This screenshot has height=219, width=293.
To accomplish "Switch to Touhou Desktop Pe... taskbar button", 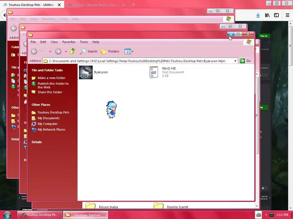I will tap(39, 215).
